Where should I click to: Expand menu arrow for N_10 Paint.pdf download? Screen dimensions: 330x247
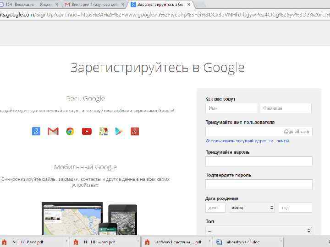click(x=66, y=242)
